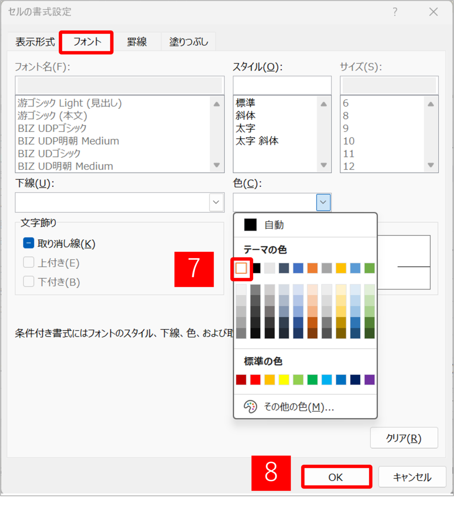Click the キャンセル button
This screenshot has width=454, height=505.
tap(412, 477)
